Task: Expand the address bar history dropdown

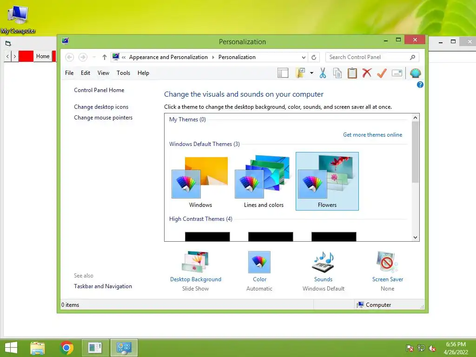Action: [x=304, y=57]
